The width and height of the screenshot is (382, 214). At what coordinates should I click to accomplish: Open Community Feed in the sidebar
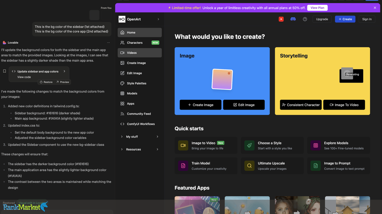140,114
